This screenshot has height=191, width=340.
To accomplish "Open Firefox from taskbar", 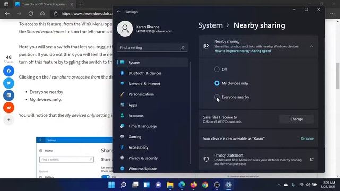I will [193, 185].
